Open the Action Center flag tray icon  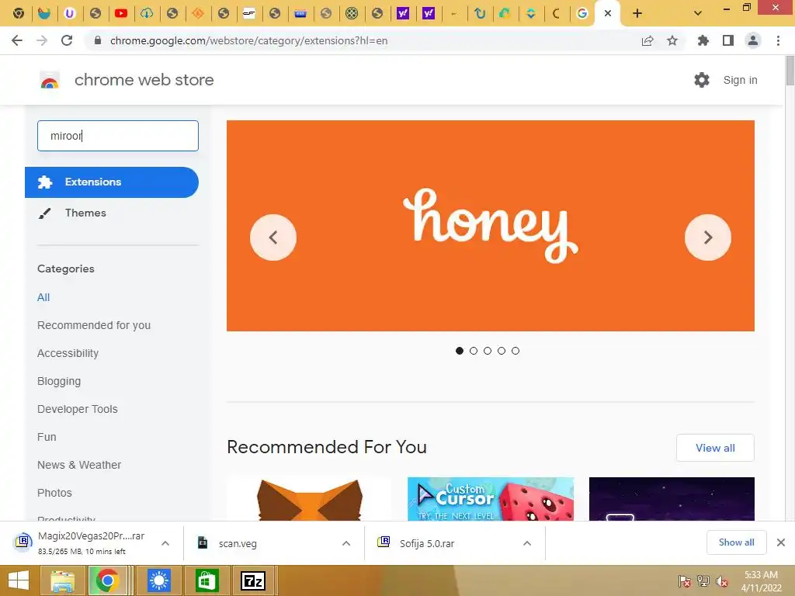(684, 581)
